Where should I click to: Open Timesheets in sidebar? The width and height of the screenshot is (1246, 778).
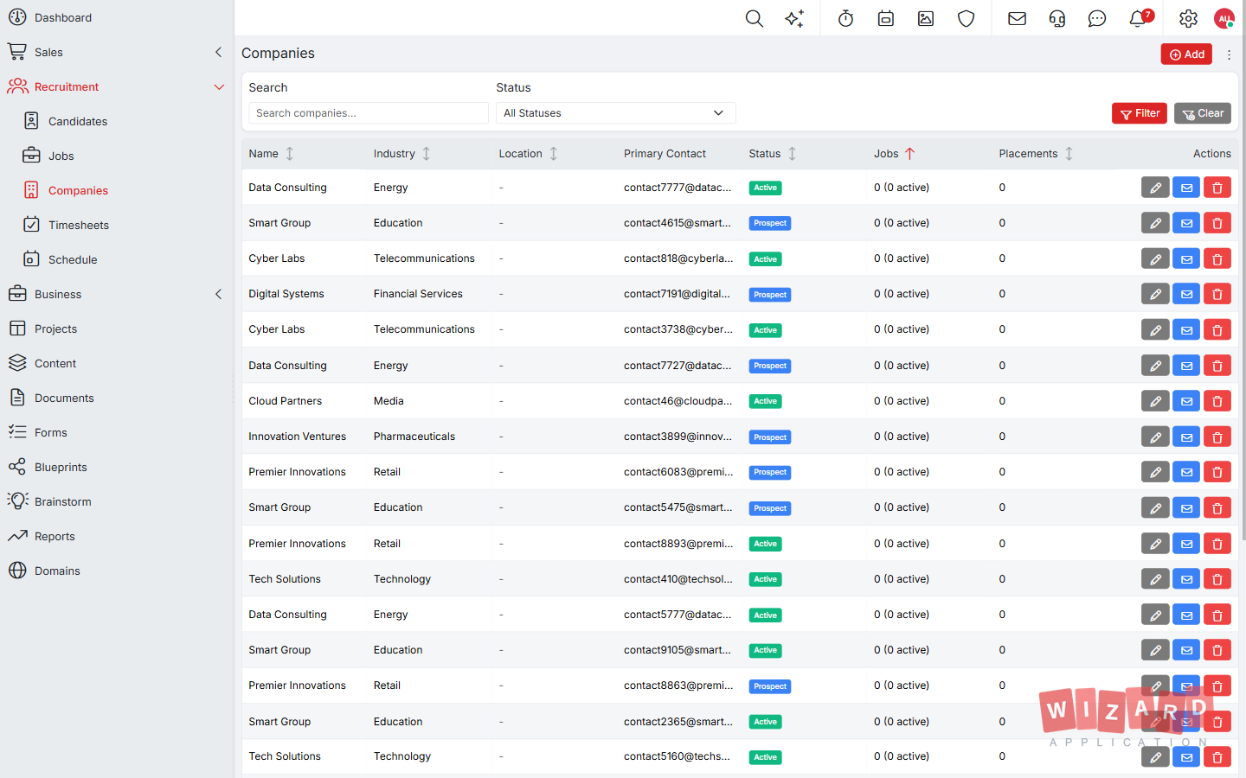point(79,225)
